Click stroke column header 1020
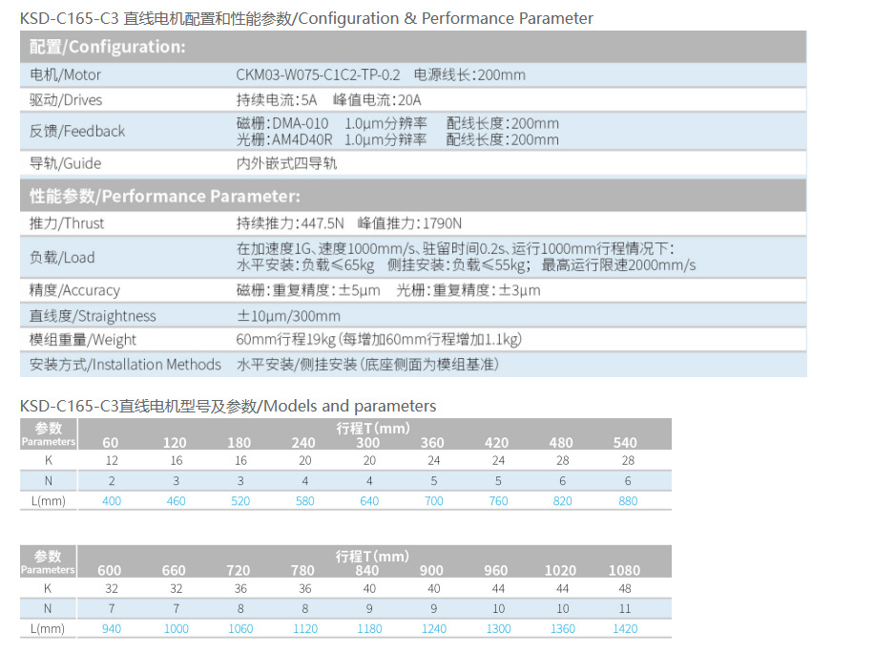The height and width of the screenshot is (654, 895). click(x=560, y=571)
